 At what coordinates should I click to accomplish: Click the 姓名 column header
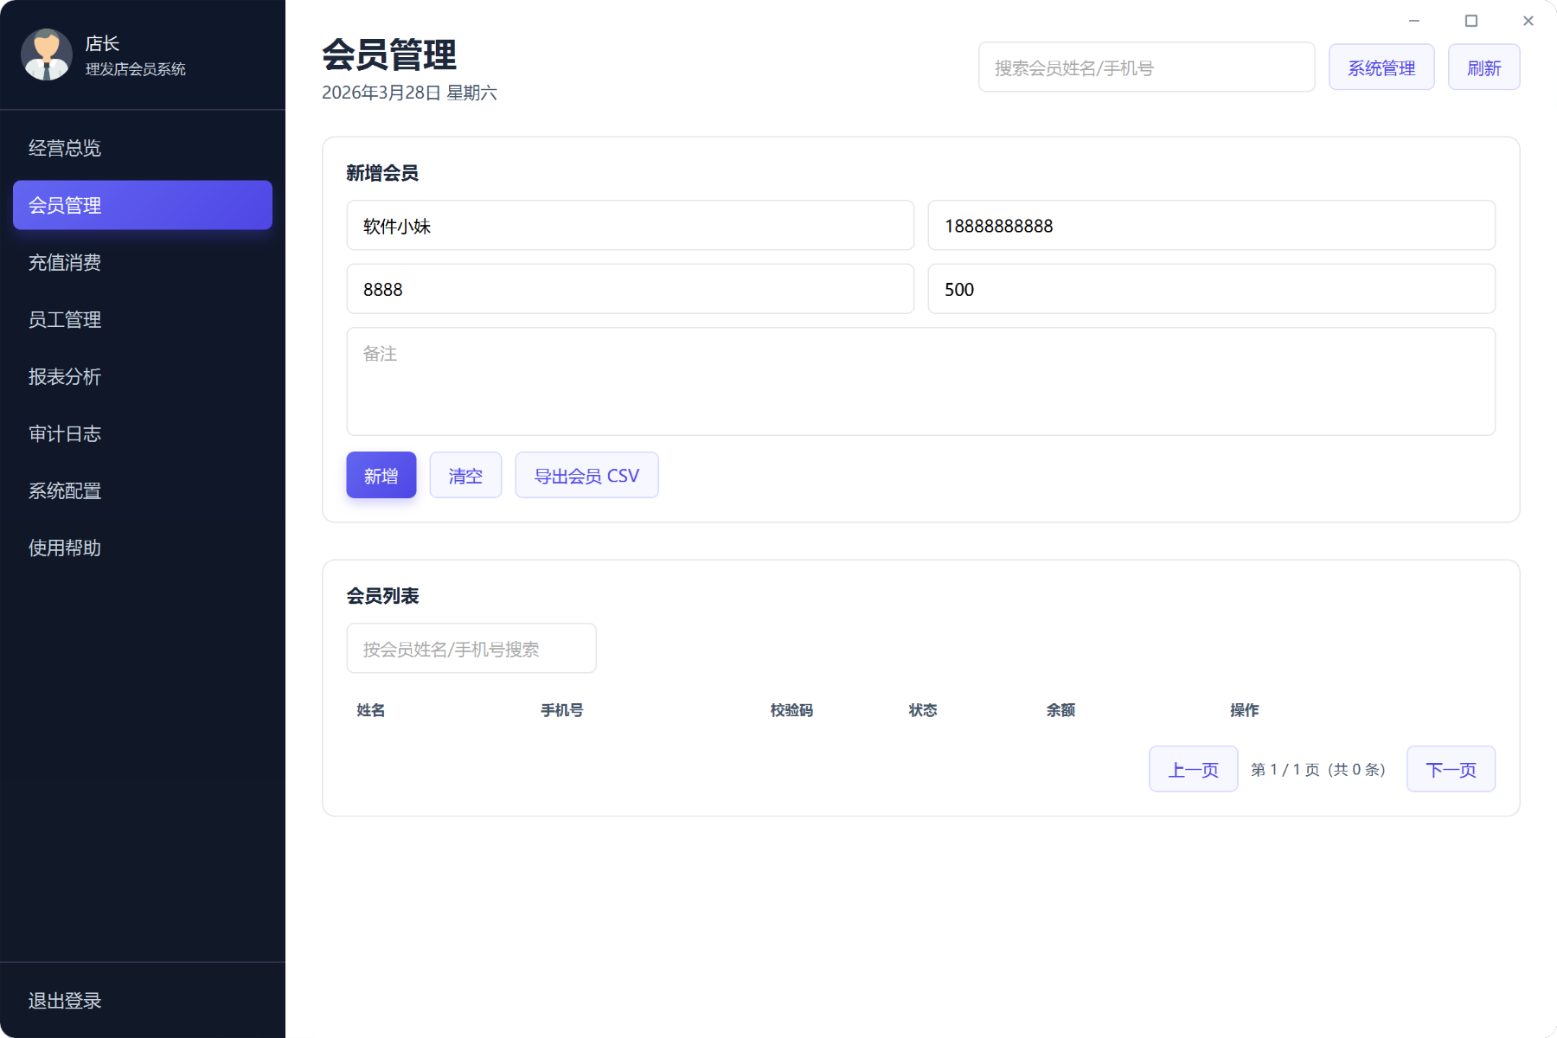(371, 710)
